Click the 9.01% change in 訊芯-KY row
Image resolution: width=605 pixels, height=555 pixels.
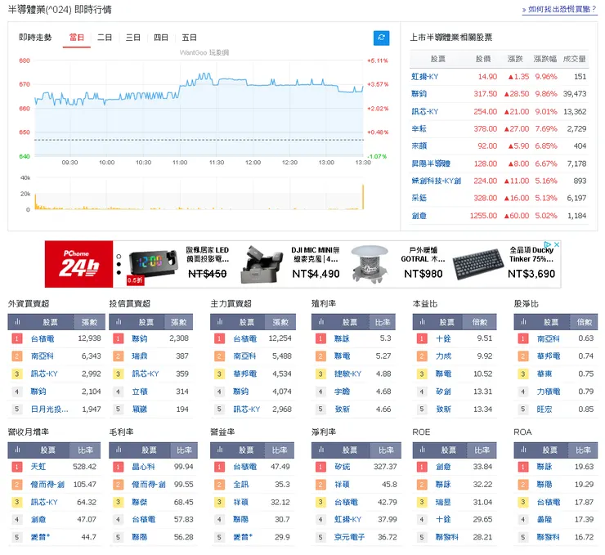546,111
